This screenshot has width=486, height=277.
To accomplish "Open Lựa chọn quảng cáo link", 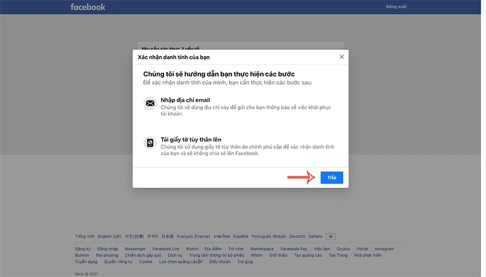I will pos(180,262).
